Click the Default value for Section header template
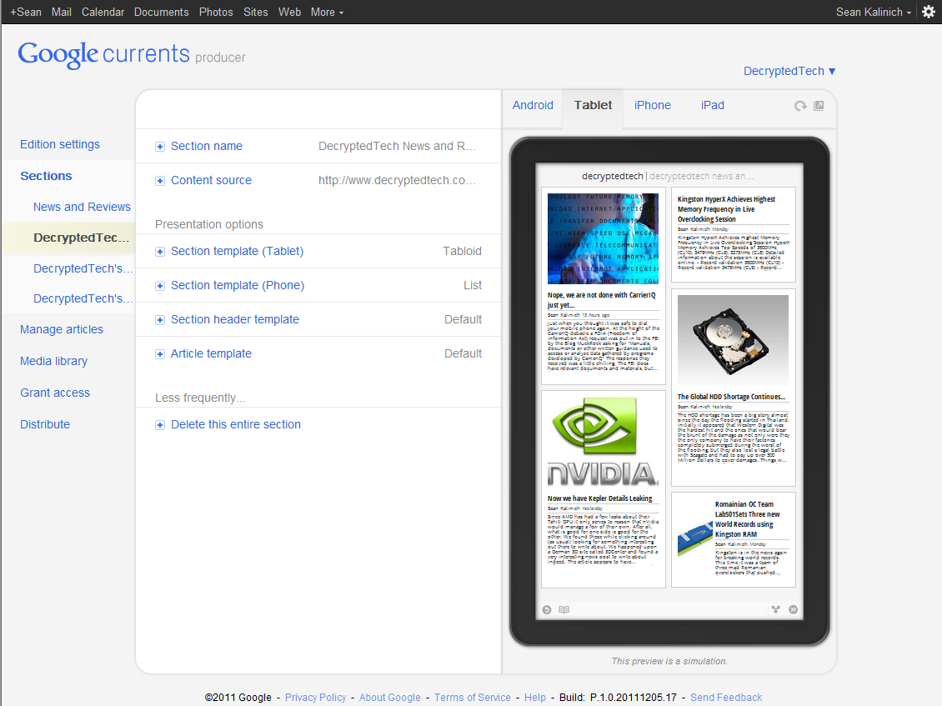The image size is (942, 706). (x=463, y=319)
